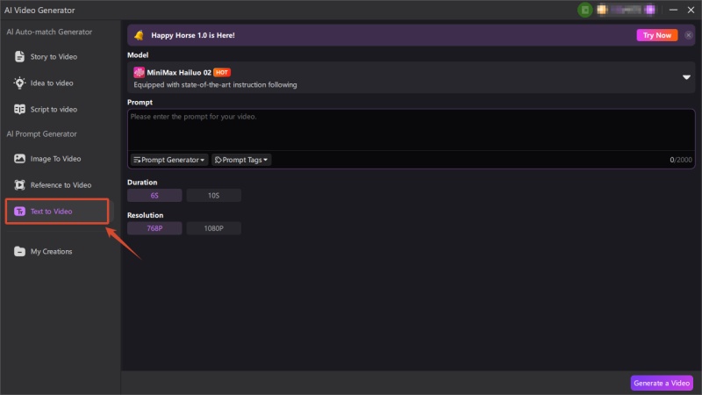Click the Try Now button

click(656, 35)
